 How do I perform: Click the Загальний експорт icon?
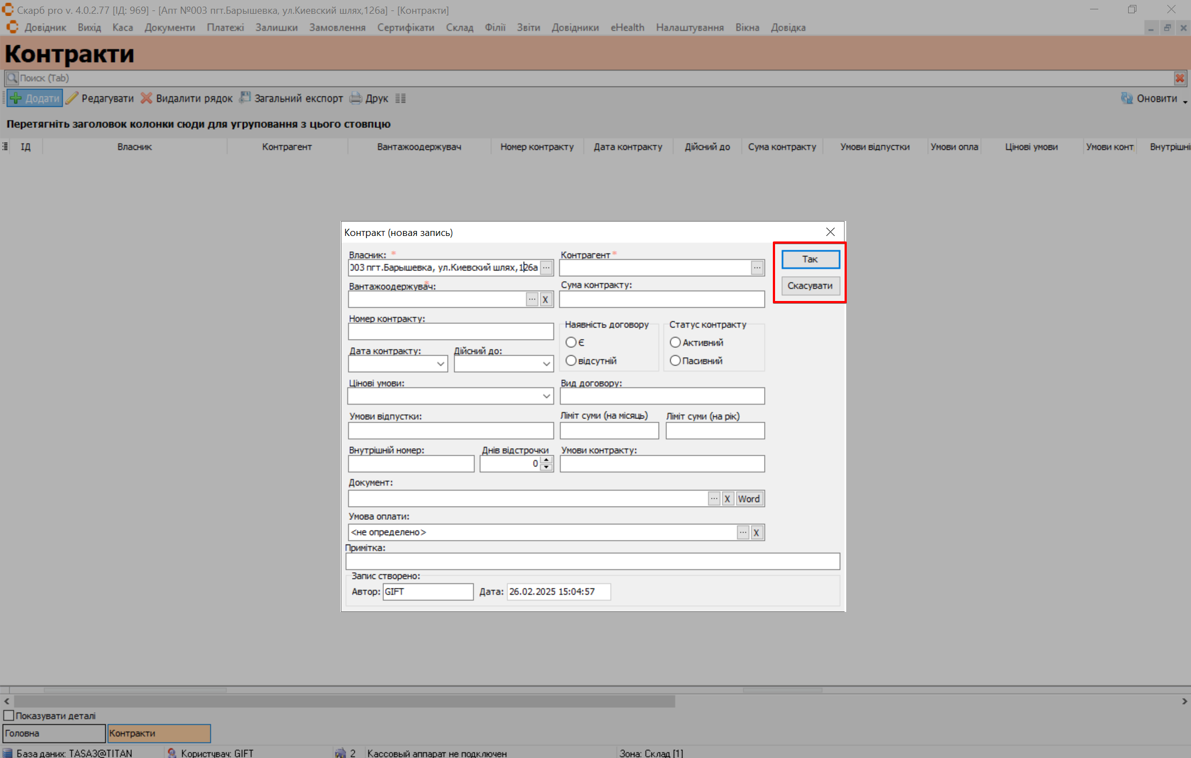244,98
